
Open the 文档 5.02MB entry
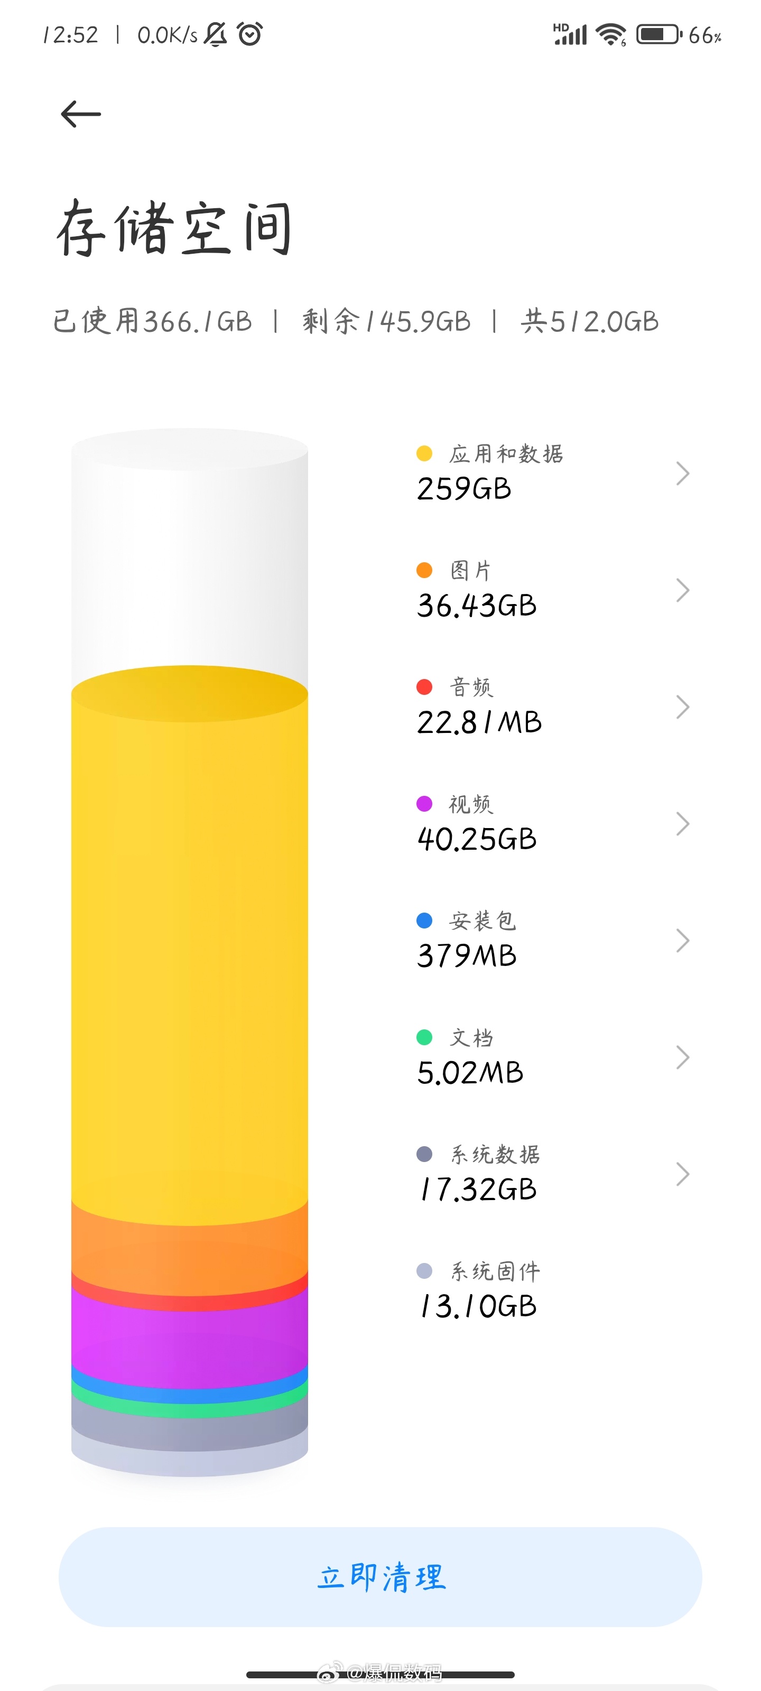point(553,1057)
